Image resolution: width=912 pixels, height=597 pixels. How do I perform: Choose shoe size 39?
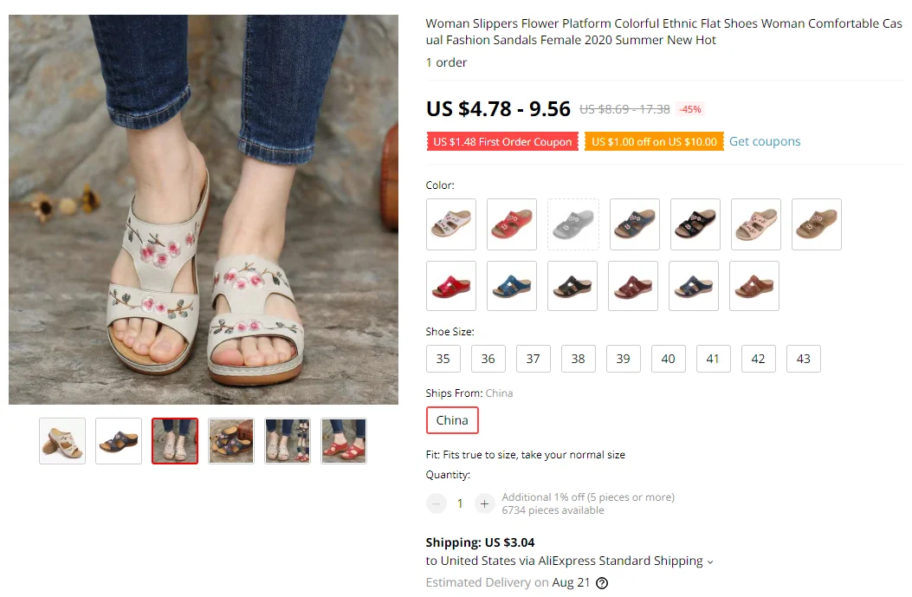(624, 359)
